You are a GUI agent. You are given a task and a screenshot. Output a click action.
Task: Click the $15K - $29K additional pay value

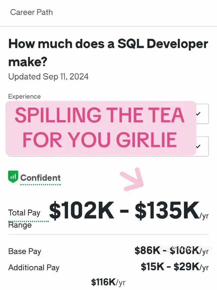coord(170,267)
